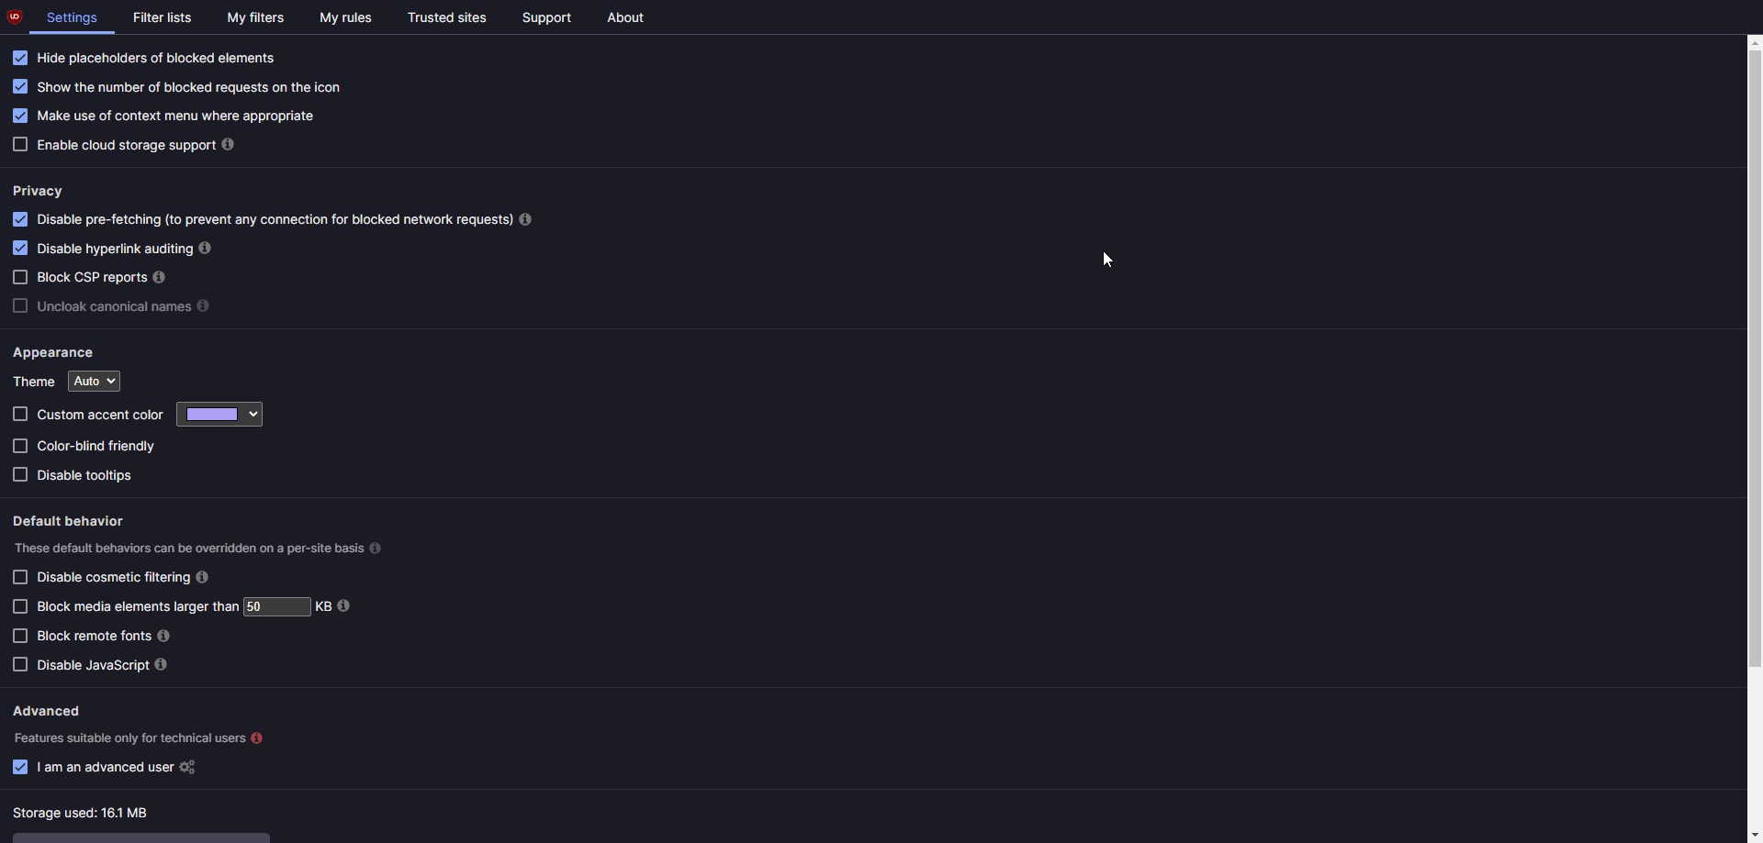Click the media size input showing 50
The height and width of the screenshot is (843, 1763).
click(x=276, y=606)
